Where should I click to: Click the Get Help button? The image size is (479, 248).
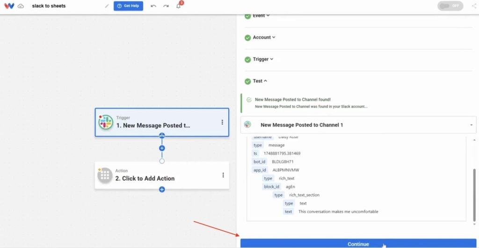tap(128, 6)
